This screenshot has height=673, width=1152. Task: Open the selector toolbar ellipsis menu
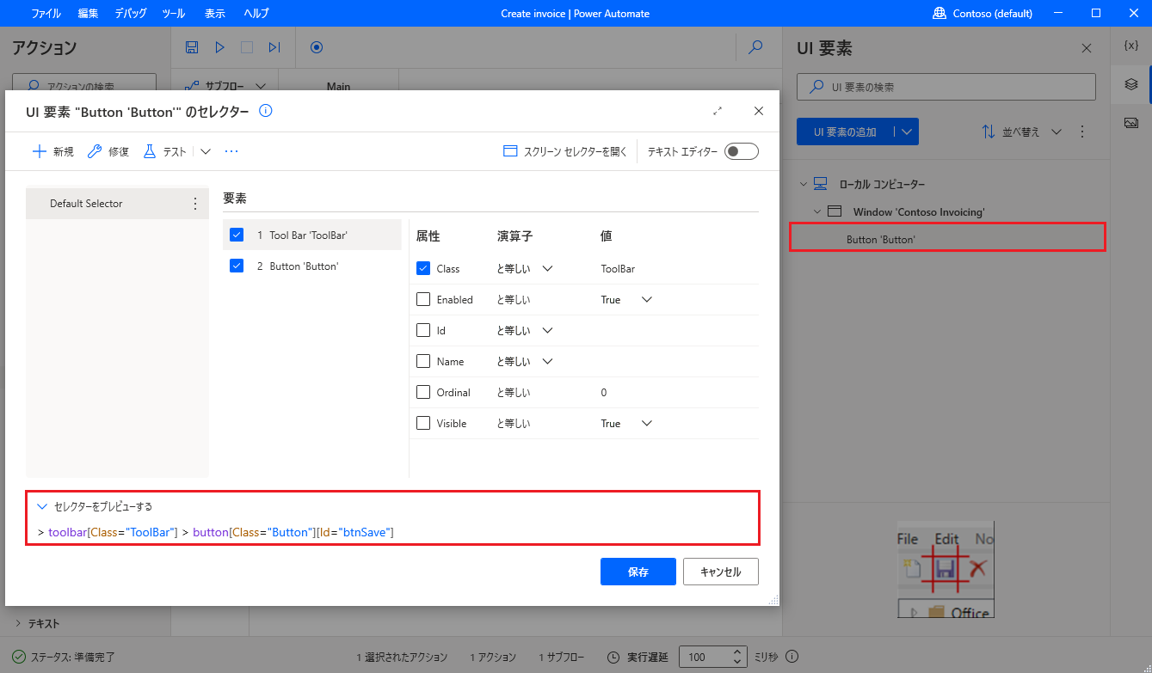point(231,151)
